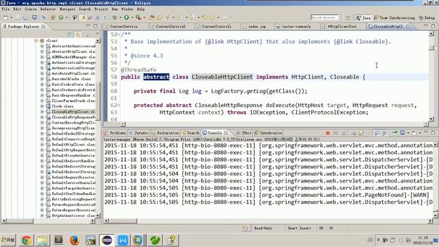The image size is (439, 247).
Task: Open the Java perspective
Action: coord(363,18)
